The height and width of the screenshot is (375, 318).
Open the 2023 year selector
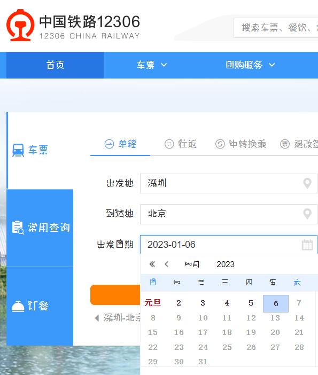pyautogui.click(x=226, y=264)
